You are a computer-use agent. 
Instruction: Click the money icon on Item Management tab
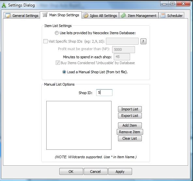[123, 16]
